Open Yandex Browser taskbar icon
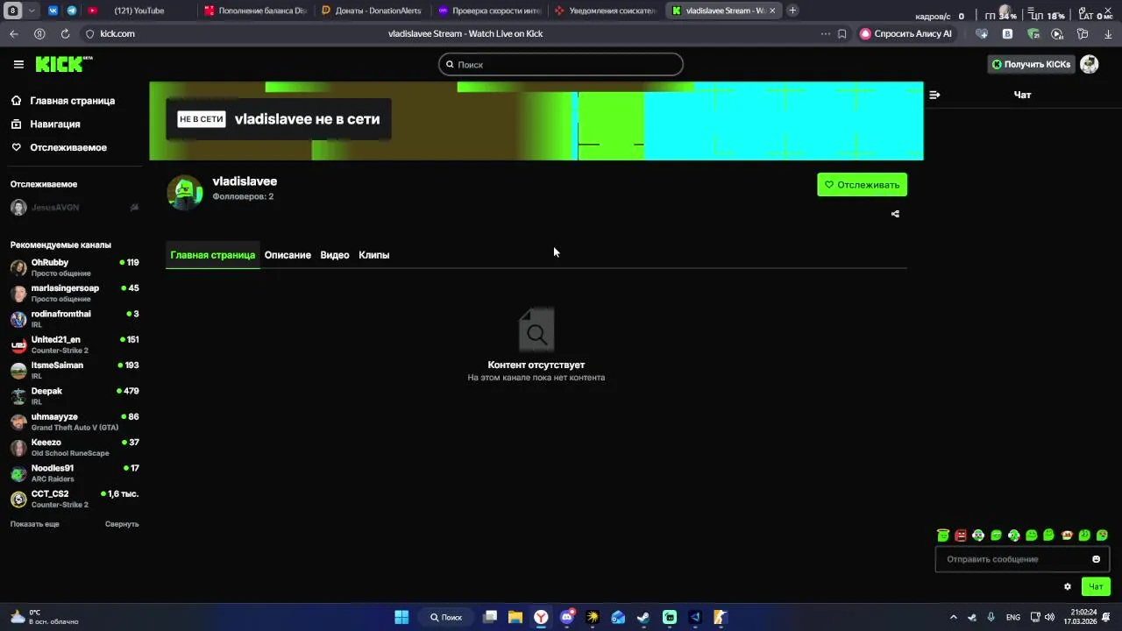This screenshot has width=1122, height=631. pyautogui.click(x=542, y=617)
